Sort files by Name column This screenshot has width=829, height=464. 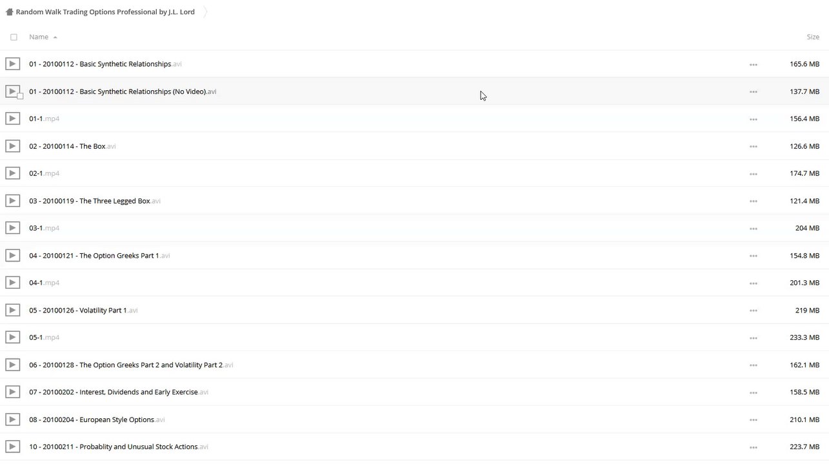click(39, 37)
